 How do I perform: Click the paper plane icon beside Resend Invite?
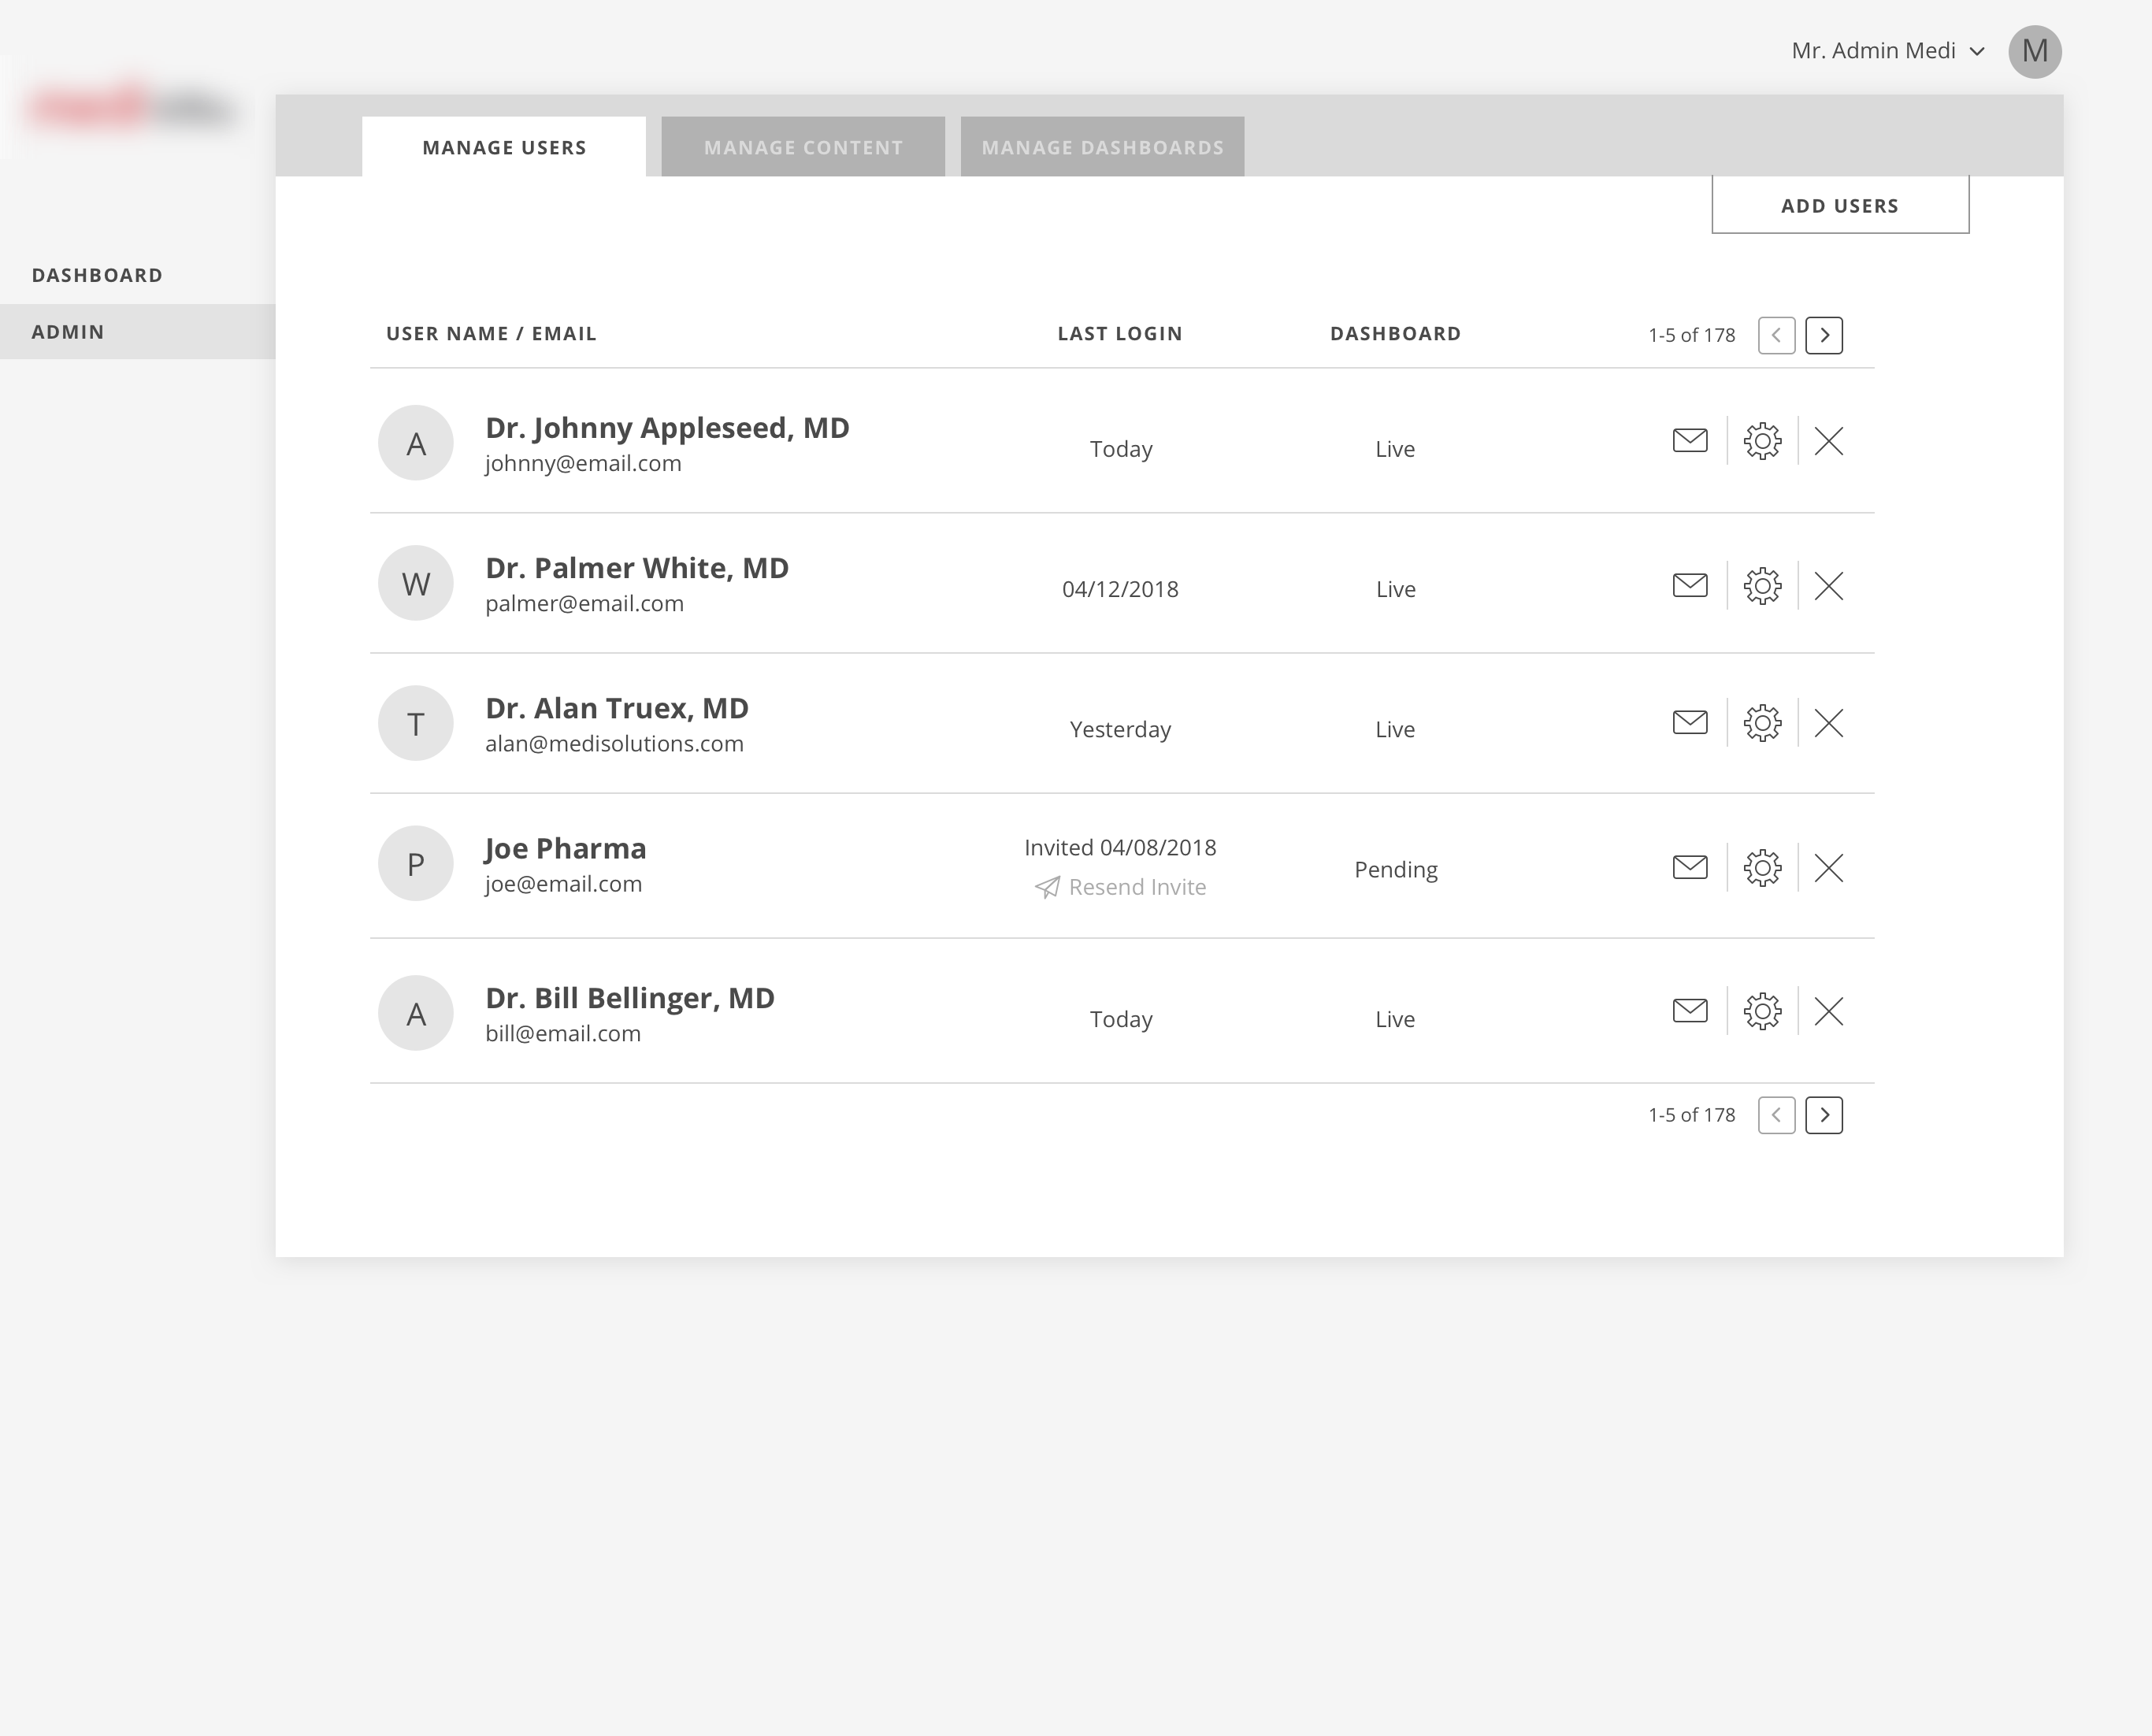[x=1047, y=887]
